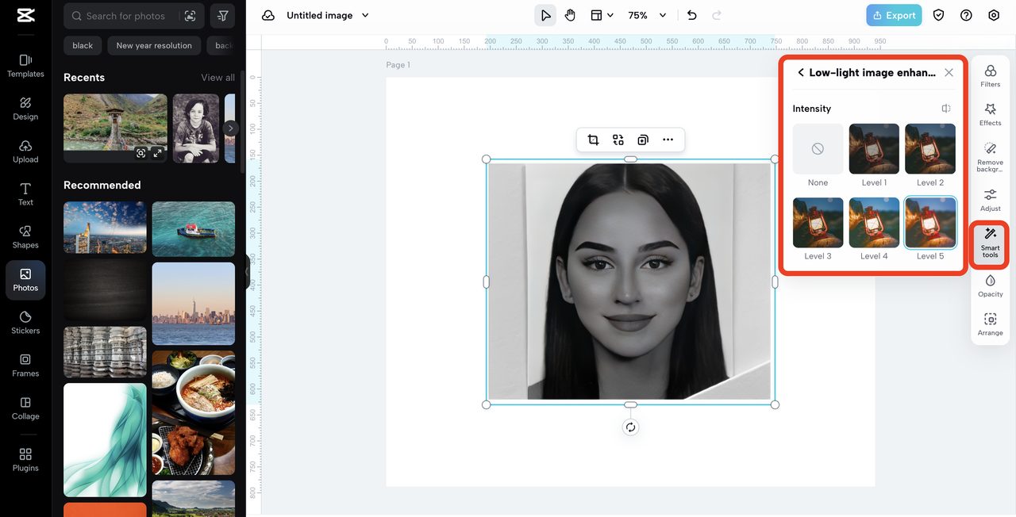Select the city skyline at sunset photo
Screen dimensions: 1016x517
(194, 304)
